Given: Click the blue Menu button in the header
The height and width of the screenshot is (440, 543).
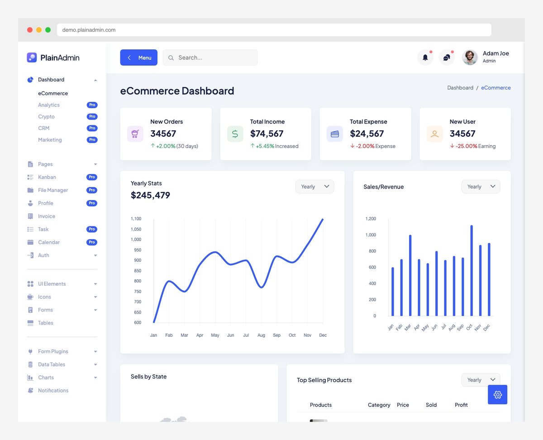Looking at the screenshot, I should (138, 57).
